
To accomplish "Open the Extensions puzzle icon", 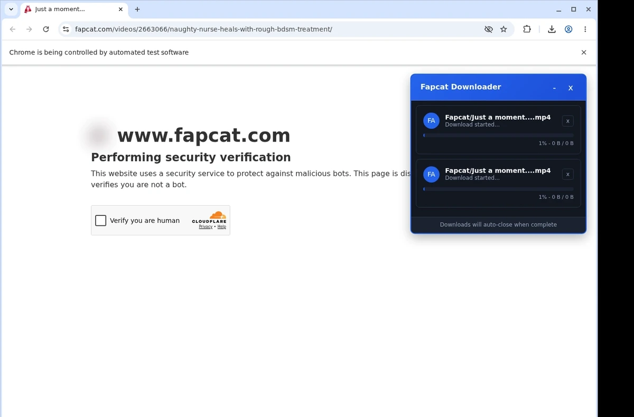I will coord(527,30).
